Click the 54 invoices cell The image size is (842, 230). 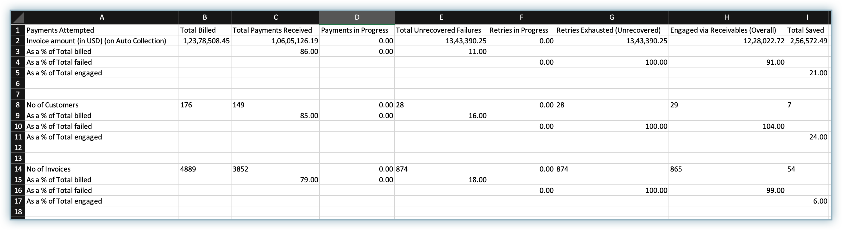tap(808, 169)
